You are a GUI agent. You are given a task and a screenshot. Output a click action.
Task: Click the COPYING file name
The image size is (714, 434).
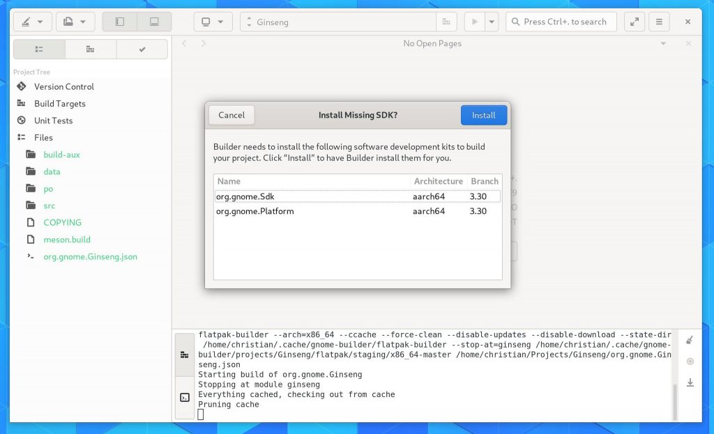(62, 222)
